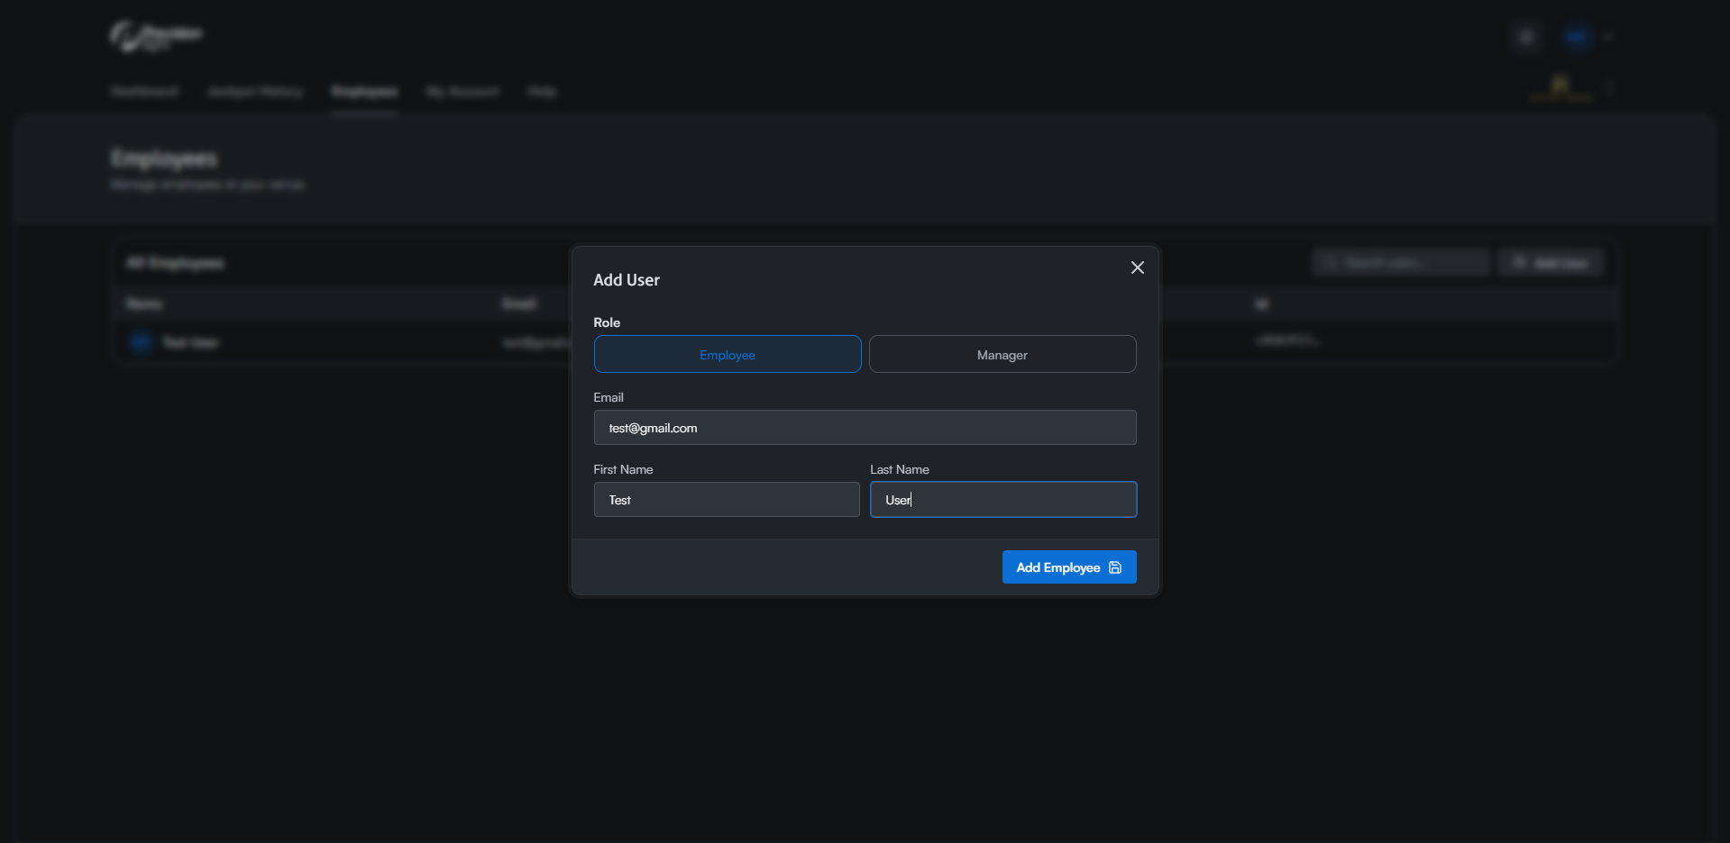Open the My Account page
This screenshot has width=1730, height=843.
(x=462, y=91)
